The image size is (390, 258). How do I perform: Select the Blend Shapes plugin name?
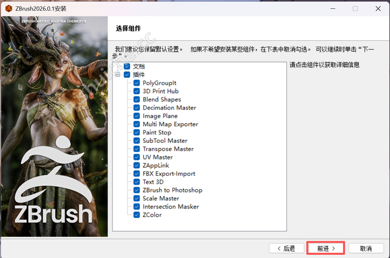(x=162, y=100)
